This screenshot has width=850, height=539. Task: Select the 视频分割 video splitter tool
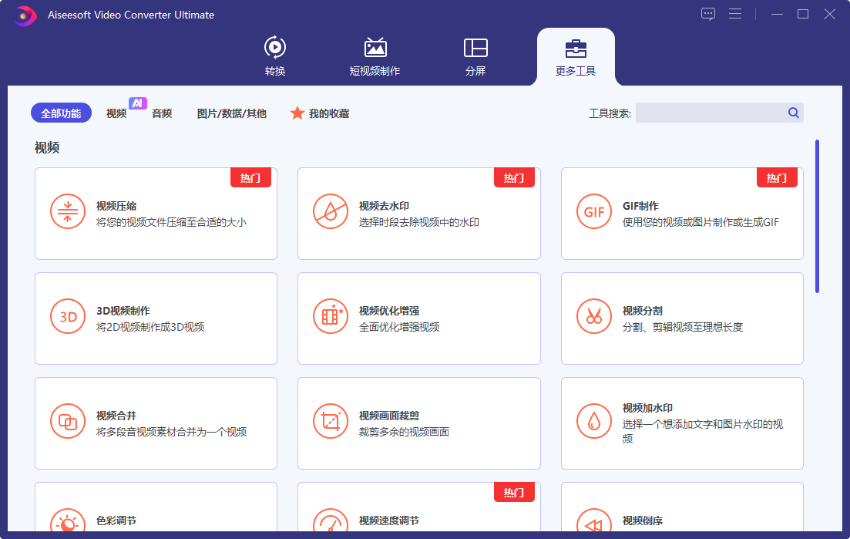[x=681, y=318]
